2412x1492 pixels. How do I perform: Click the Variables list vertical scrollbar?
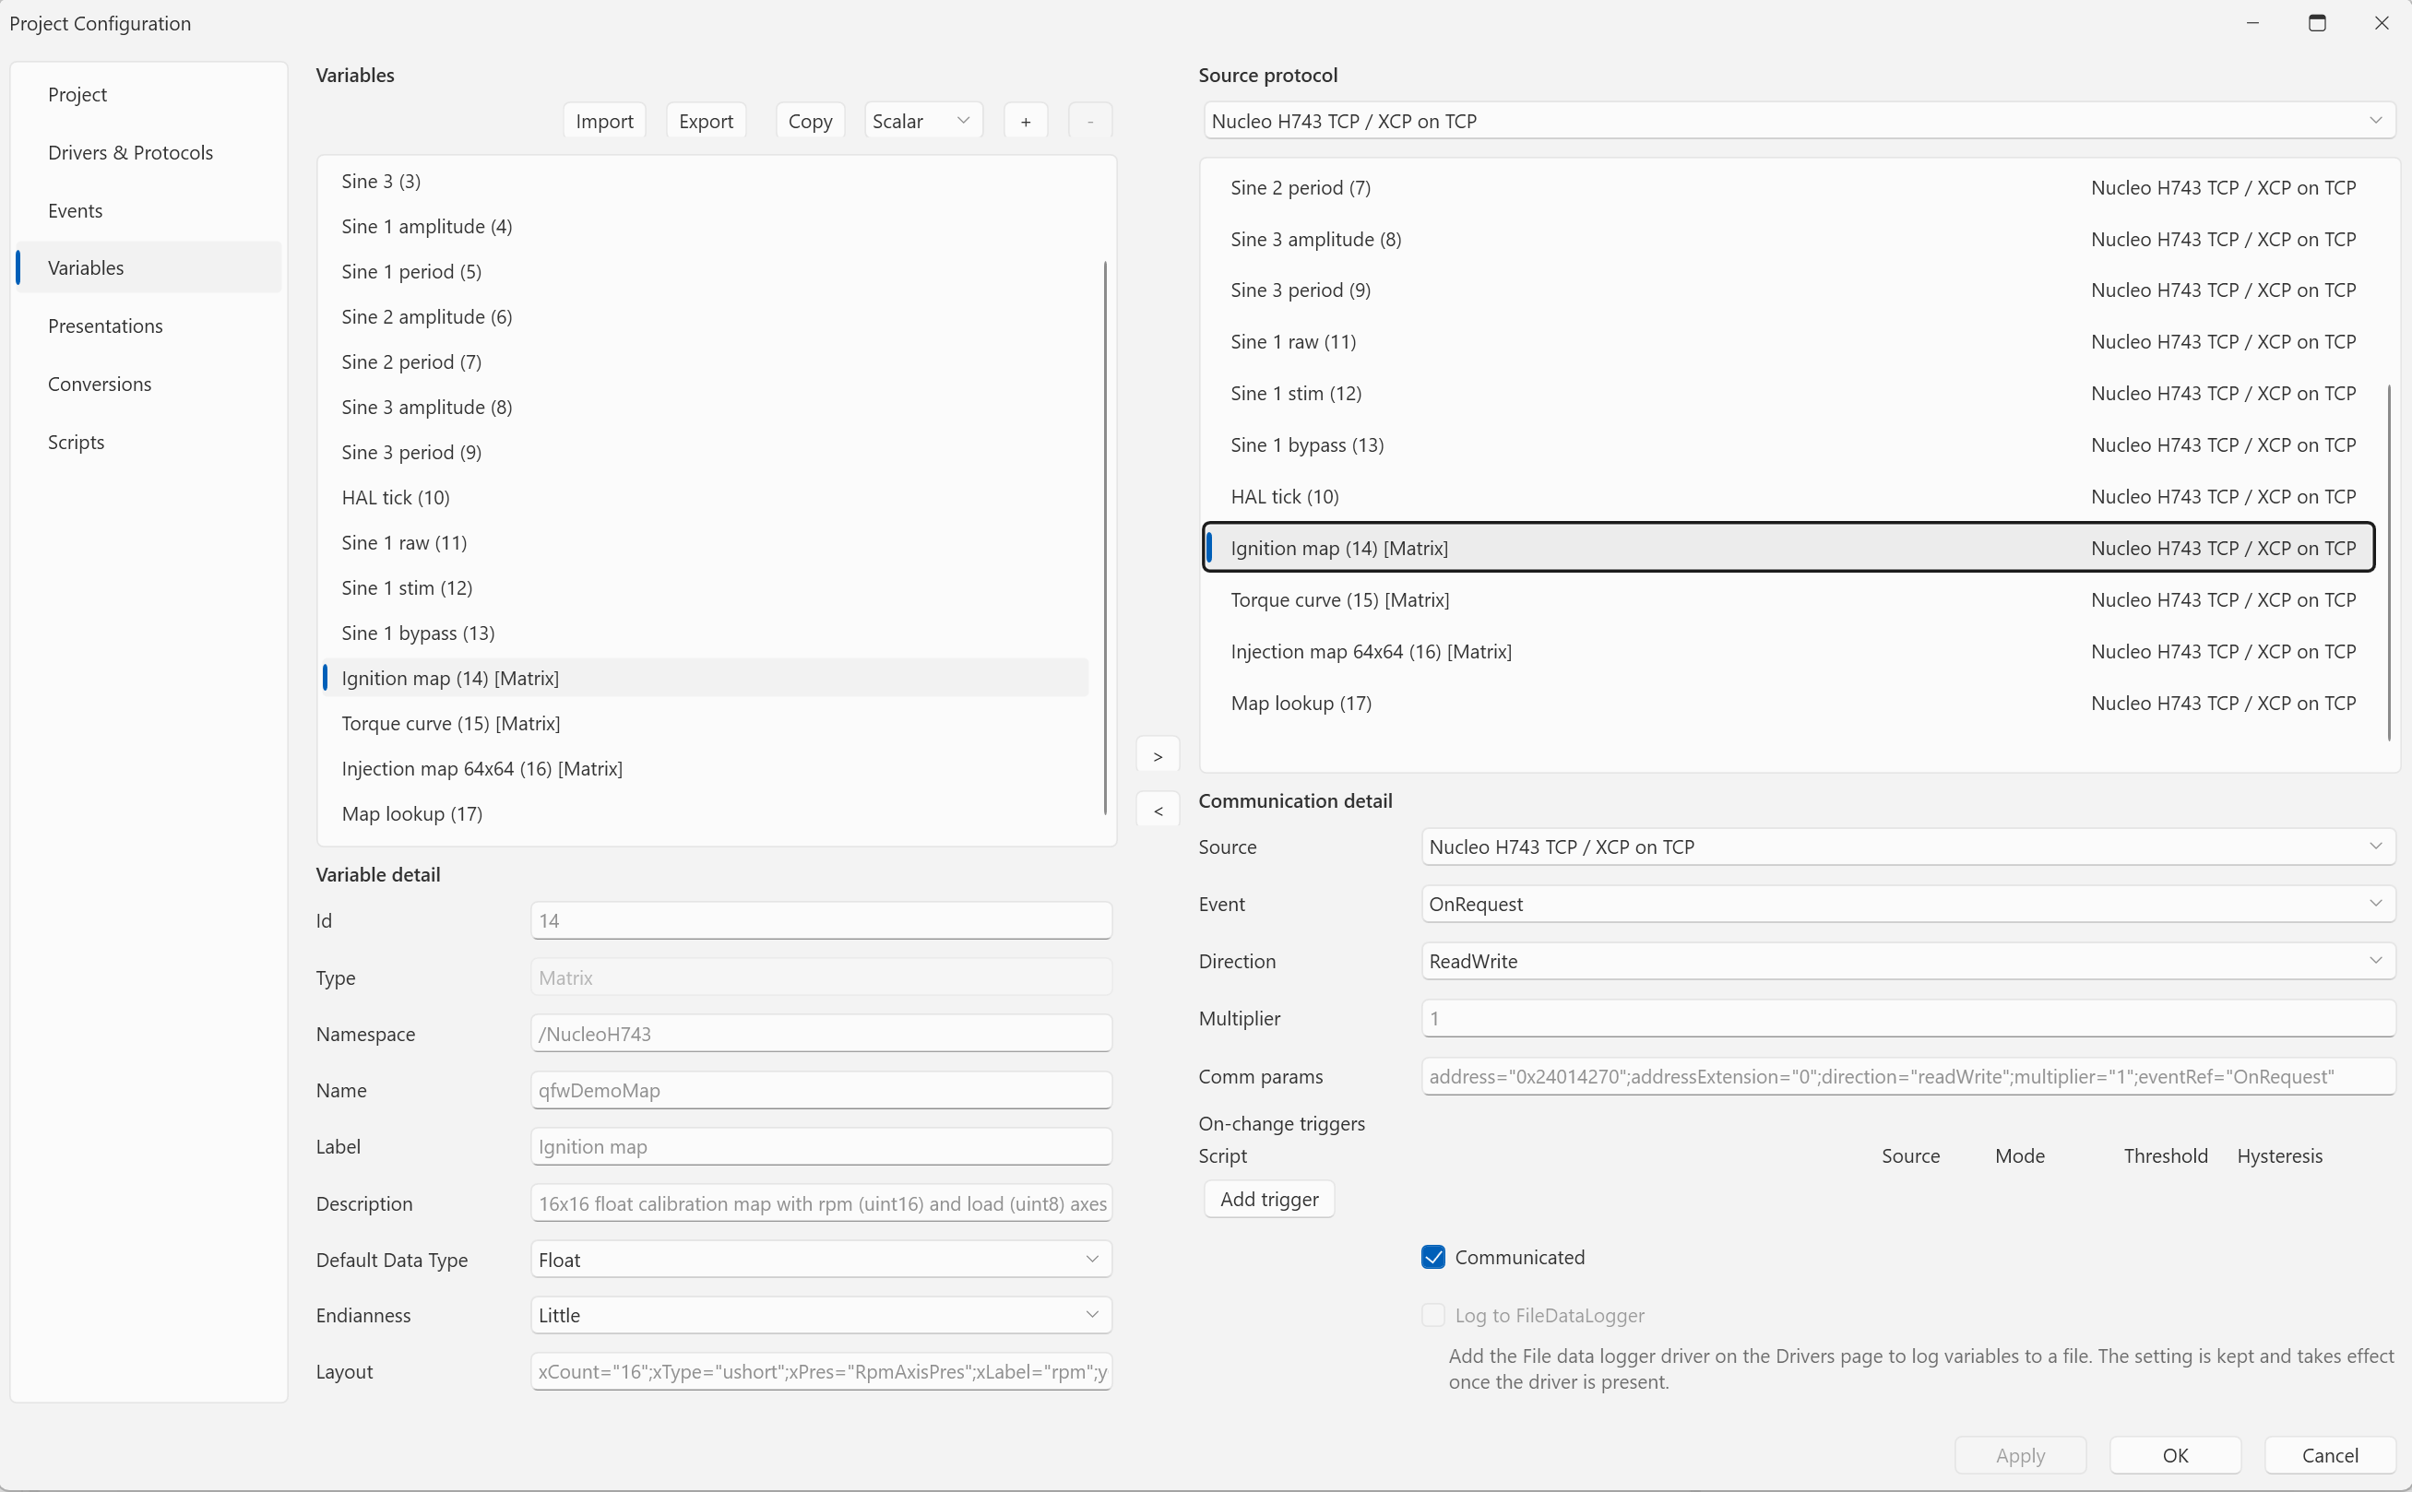click(1104, 538)
